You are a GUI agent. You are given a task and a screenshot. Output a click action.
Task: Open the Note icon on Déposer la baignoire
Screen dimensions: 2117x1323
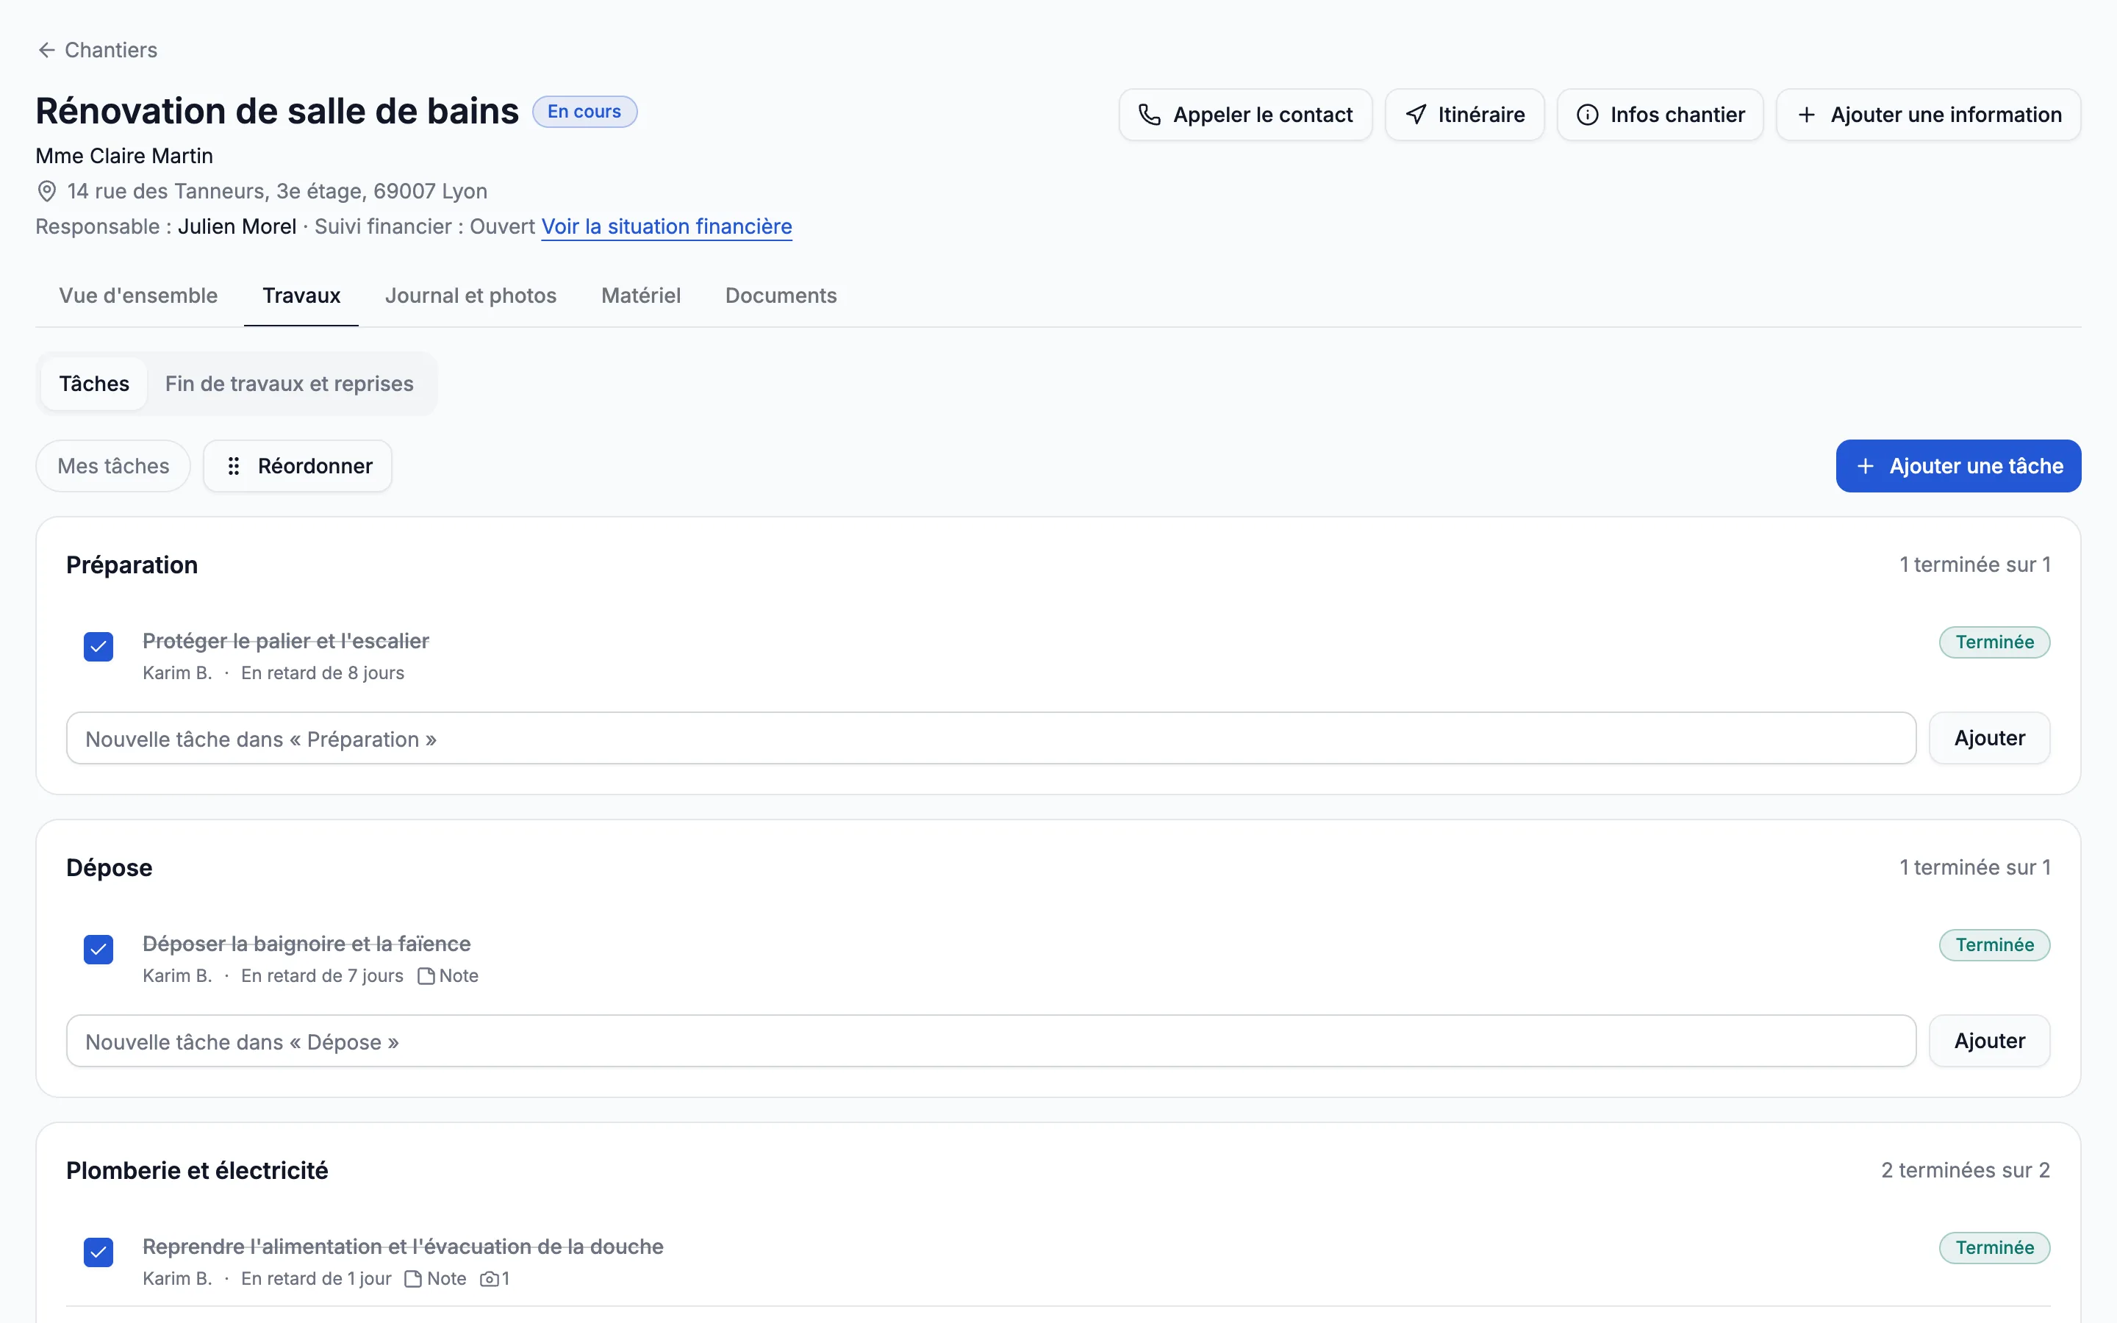coord(426,975)
